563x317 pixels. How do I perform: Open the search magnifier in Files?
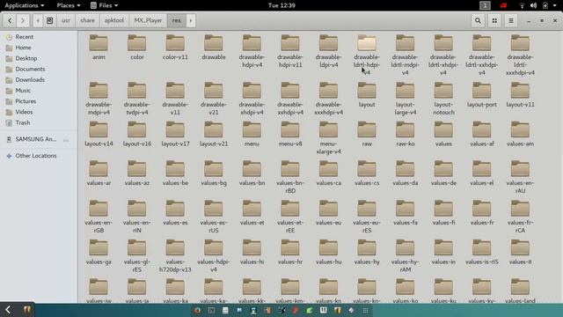[x=478, y=20]
